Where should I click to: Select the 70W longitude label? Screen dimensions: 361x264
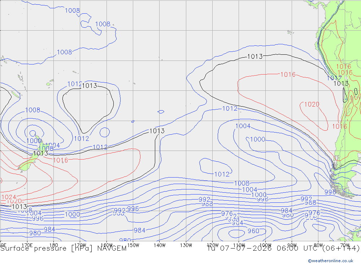(345, 245)
